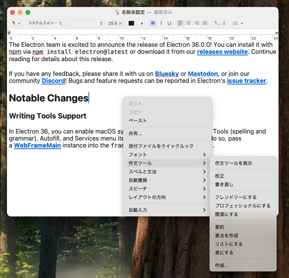
Task: Open the WebFrameMain link
Action: 38,145
